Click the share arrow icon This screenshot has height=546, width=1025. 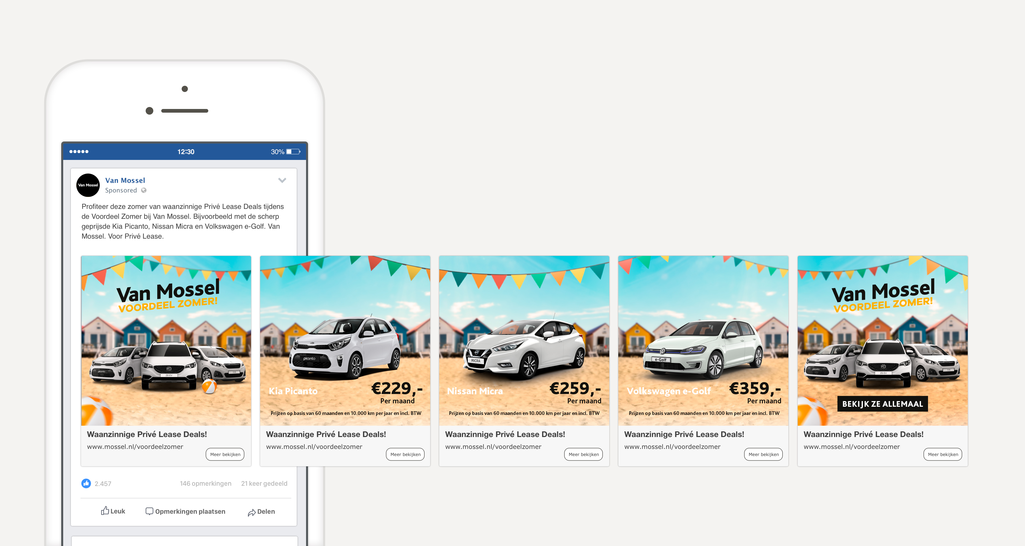(251, 513)
